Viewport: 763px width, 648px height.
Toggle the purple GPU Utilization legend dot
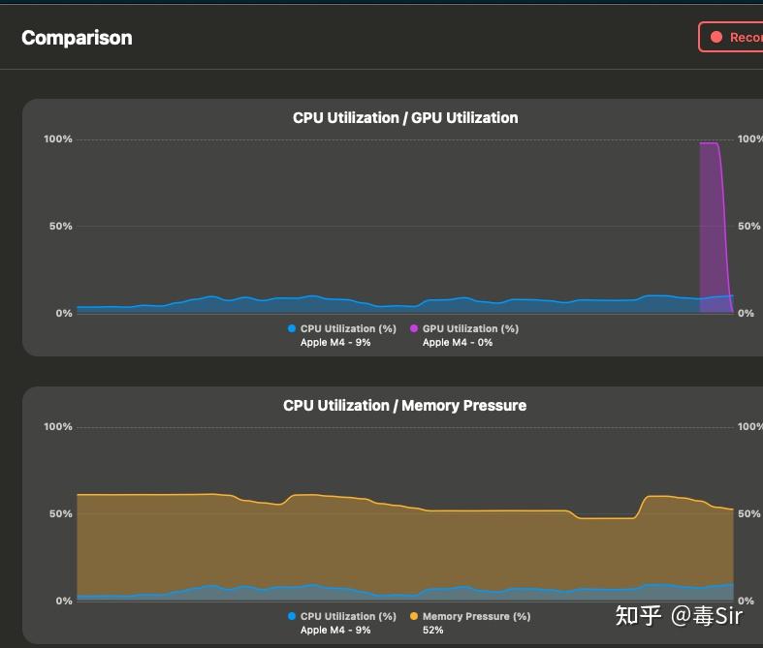pos(414,328)
